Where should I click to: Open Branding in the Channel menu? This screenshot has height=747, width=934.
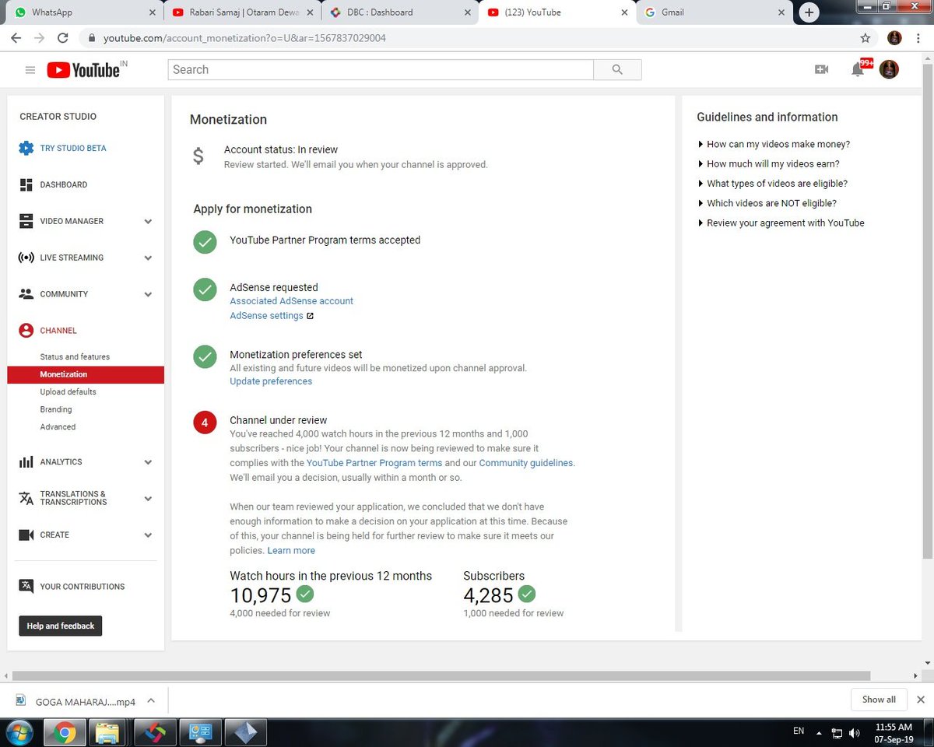56,409
